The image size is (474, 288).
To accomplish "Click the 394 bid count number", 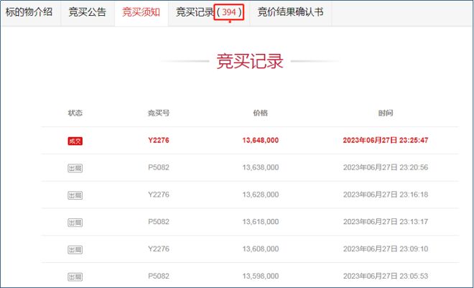I will click(x=229, y=12).
